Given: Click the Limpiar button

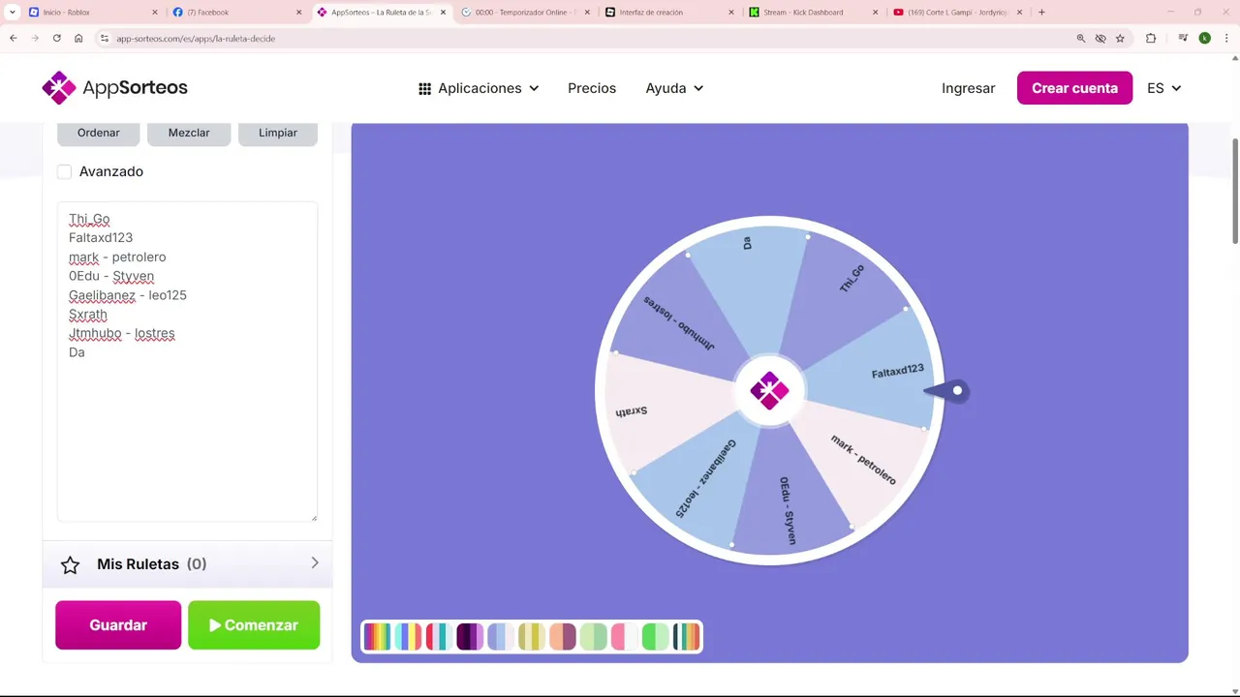Looking at the screenshot, I should pos(278,134).
